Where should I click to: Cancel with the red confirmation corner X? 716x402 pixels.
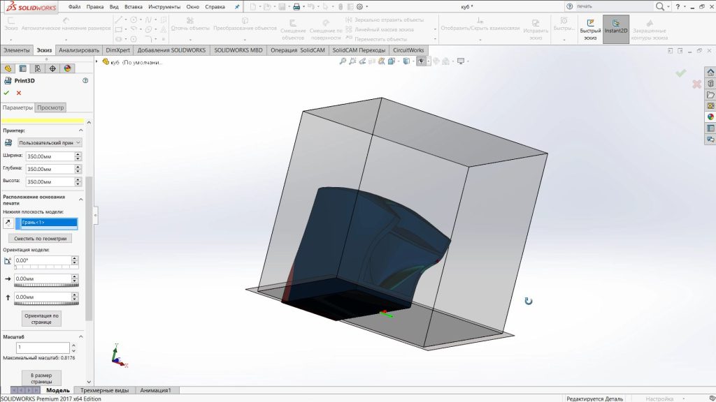697,84
